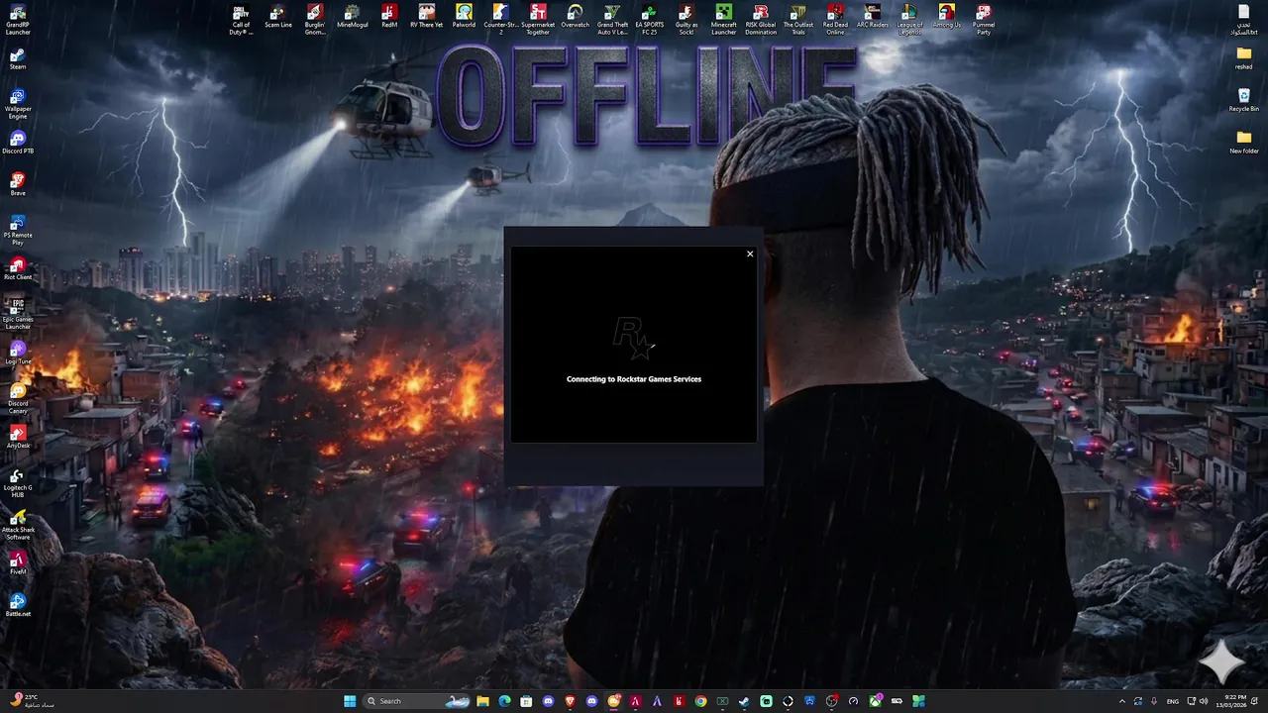
Task: Open File Explorer from the taskbar
Action: click(x=482, y=701)
